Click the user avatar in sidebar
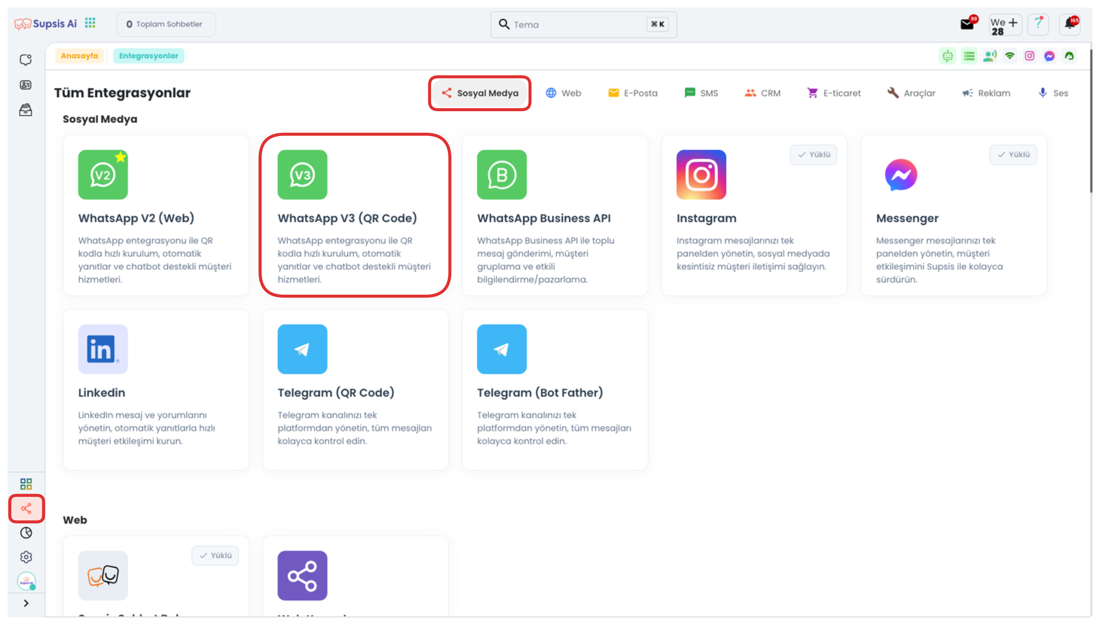 click(x=26, y=581)
